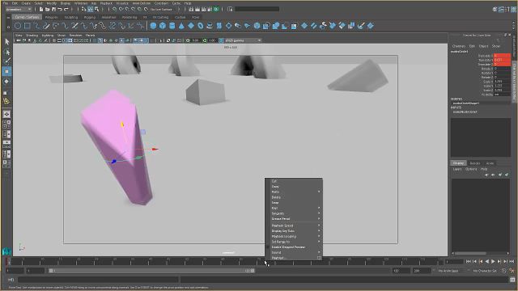
Task: Jump to the end of playback range
Action: 512,261
